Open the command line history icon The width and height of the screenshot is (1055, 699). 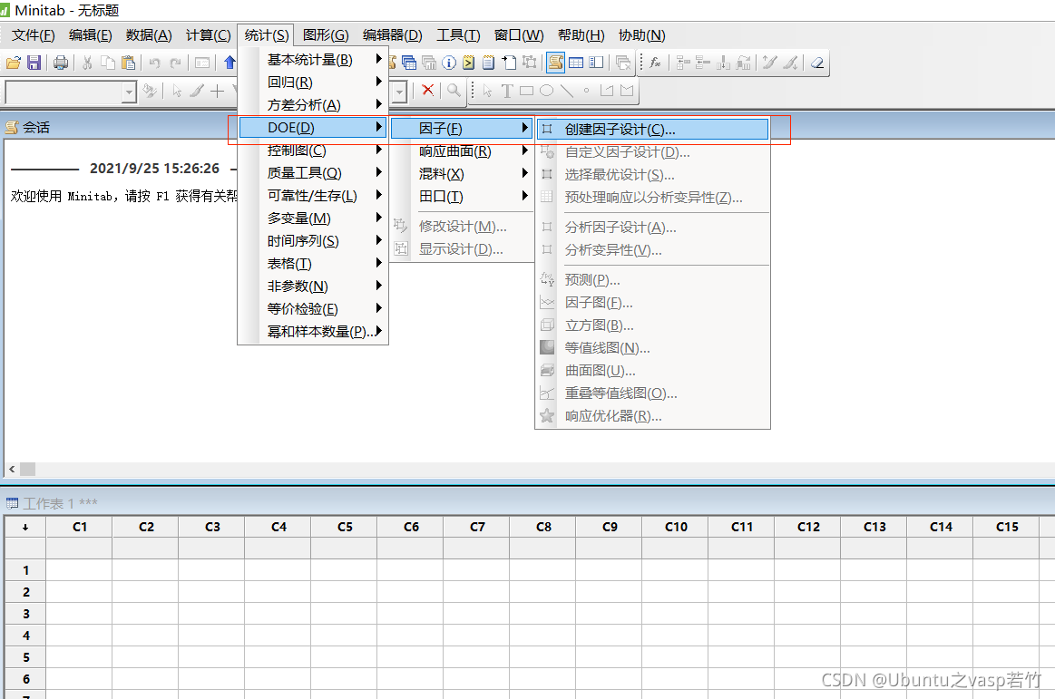pos(469,63)
